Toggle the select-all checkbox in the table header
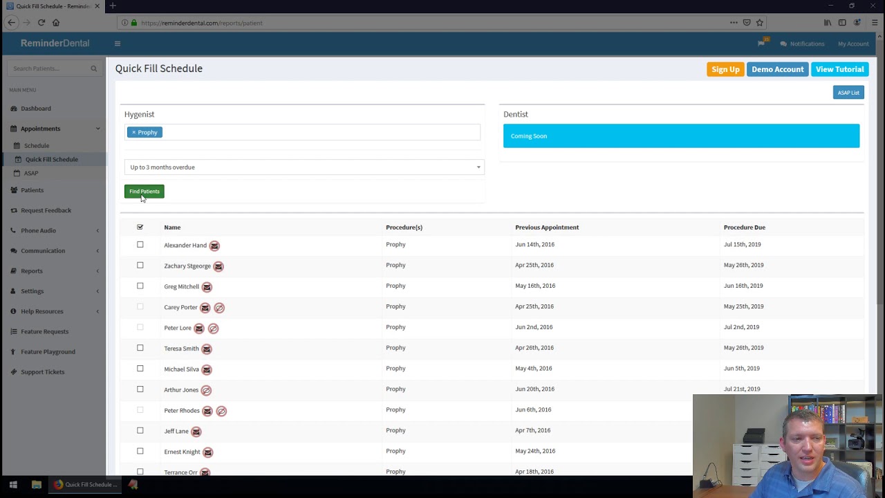885x498 pixels. pyautogui.click(x=140, y=227)
